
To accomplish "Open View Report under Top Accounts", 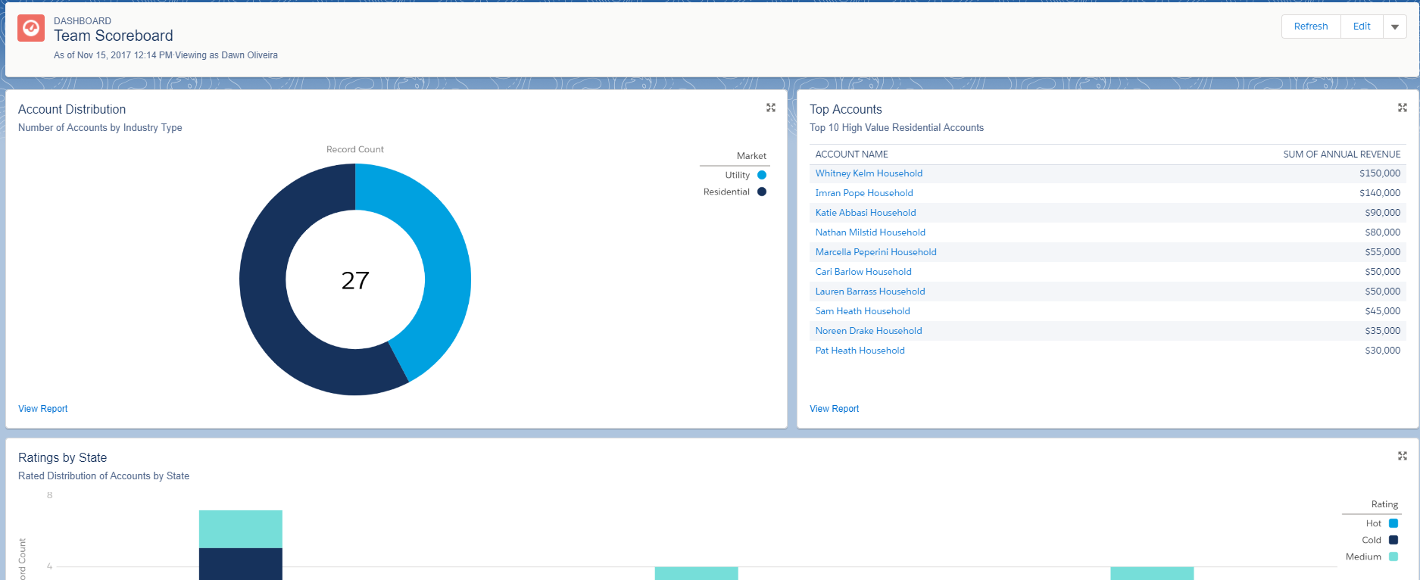I will 835,409.
